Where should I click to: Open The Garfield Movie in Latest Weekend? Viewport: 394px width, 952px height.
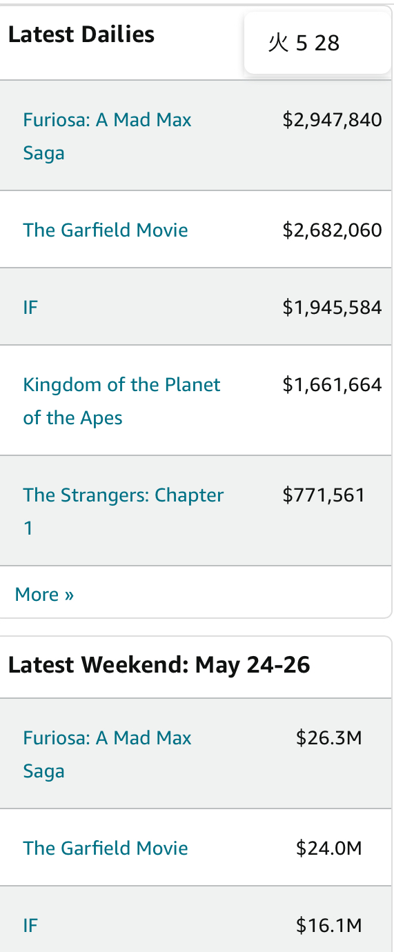(106, 848)
